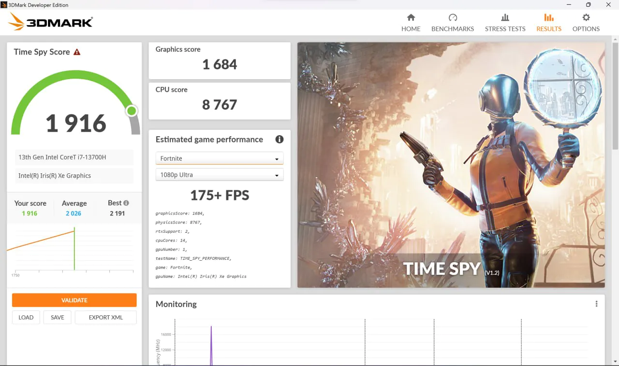Click the 3DMark title bar app icon
The image size is (619, 366).
(4, 5)
